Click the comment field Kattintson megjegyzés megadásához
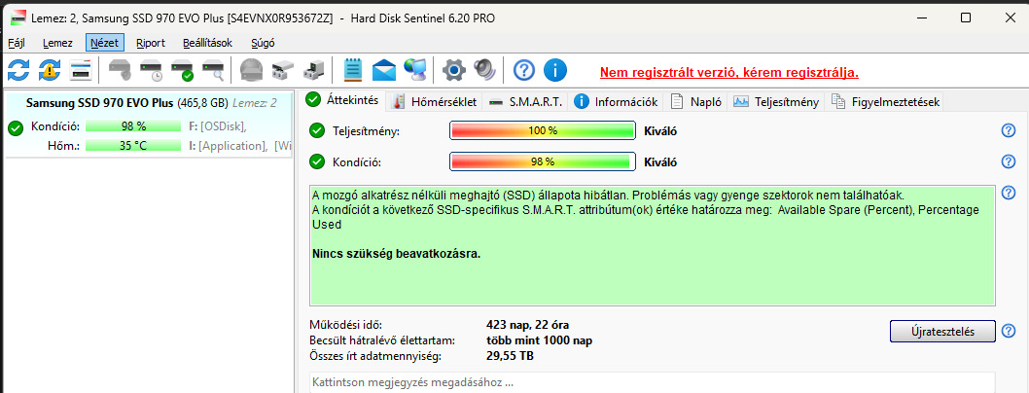 (x=652, y=382)
